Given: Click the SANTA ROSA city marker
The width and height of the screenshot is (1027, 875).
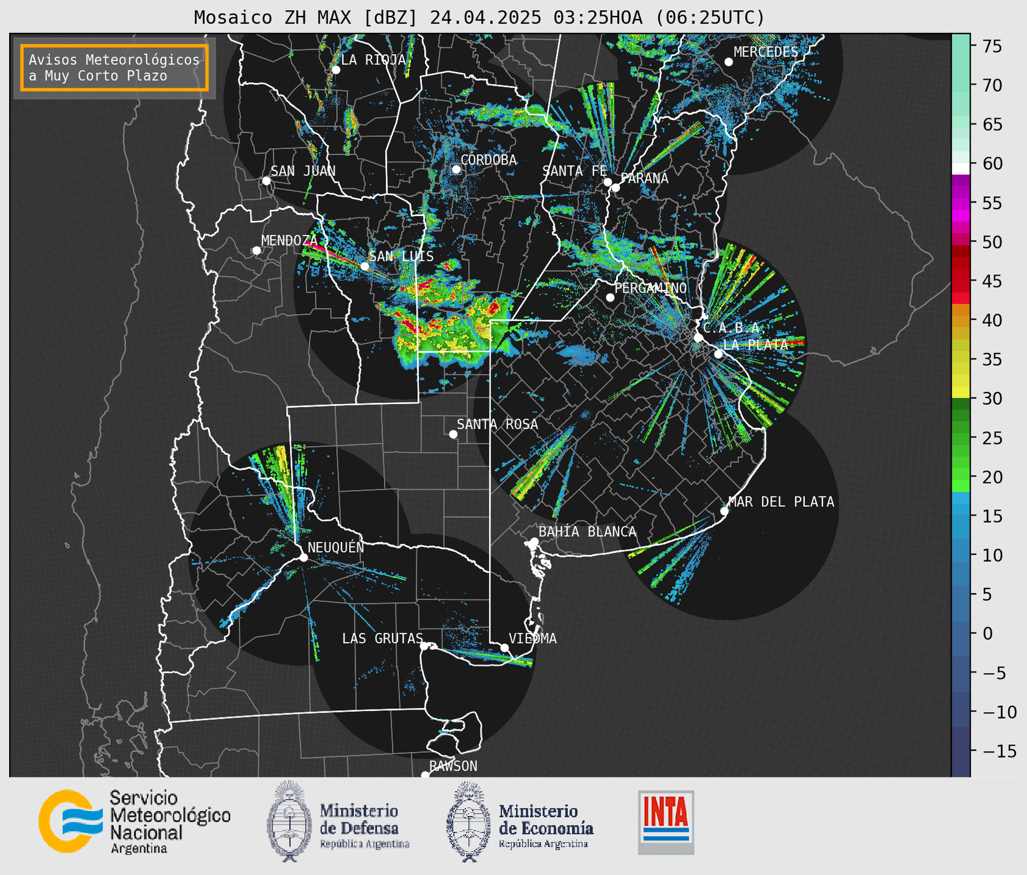Looking at the screenshot, I should pos(453,434).
